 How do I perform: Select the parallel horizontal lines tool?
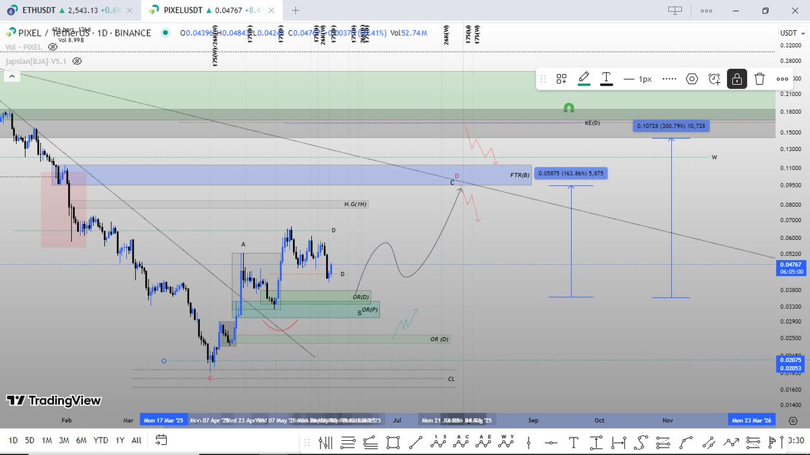coord(348,442)
